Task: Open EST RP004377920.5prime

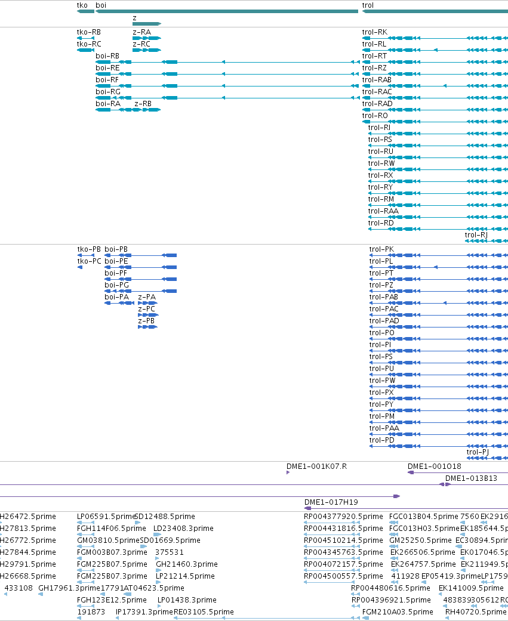Action: pyautogui.click(x=344, y=517)
